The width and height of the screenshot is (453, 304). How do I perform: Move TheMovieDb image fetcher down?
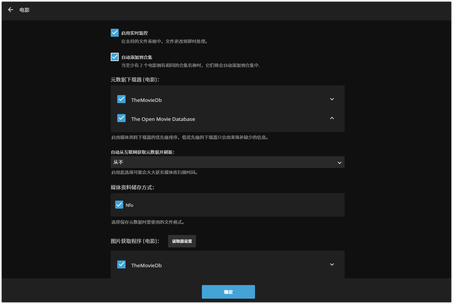332,265
